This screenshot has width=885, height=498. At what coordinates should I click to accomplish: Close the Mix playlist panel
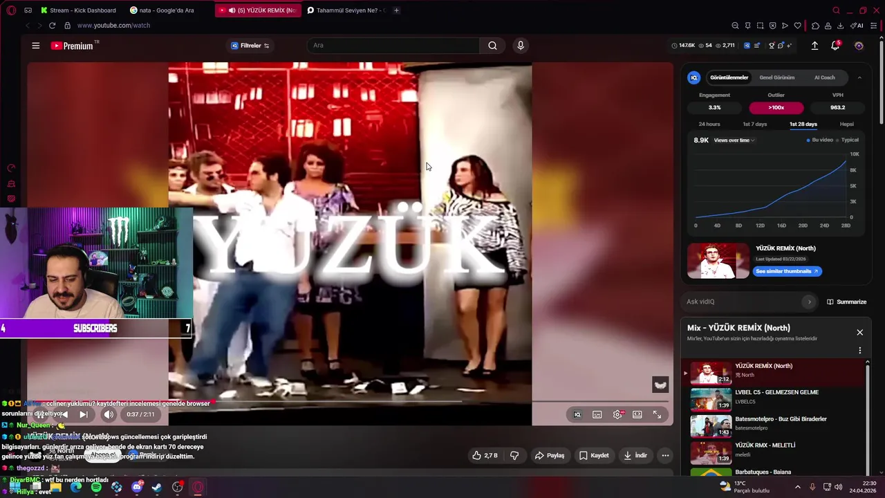click(x=859, y=332)
